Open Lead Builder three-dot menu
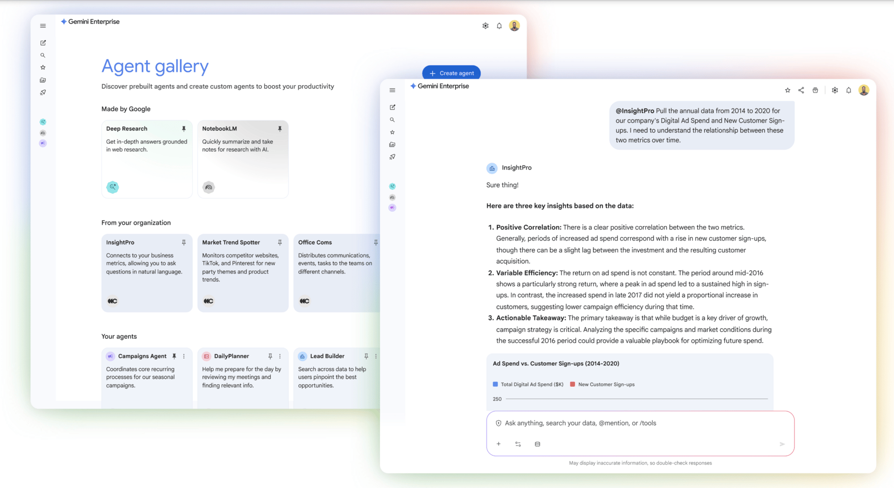Screen dimensions: 894x488 click(x=376, y=356)
